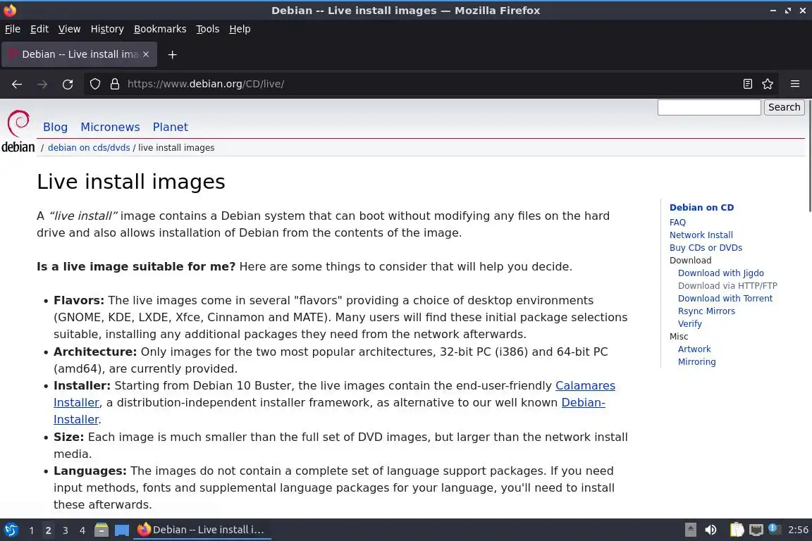The height and width of the screenshot is (541, 812).
Task: Switch to workspace 4
Action: coord(82,530)
